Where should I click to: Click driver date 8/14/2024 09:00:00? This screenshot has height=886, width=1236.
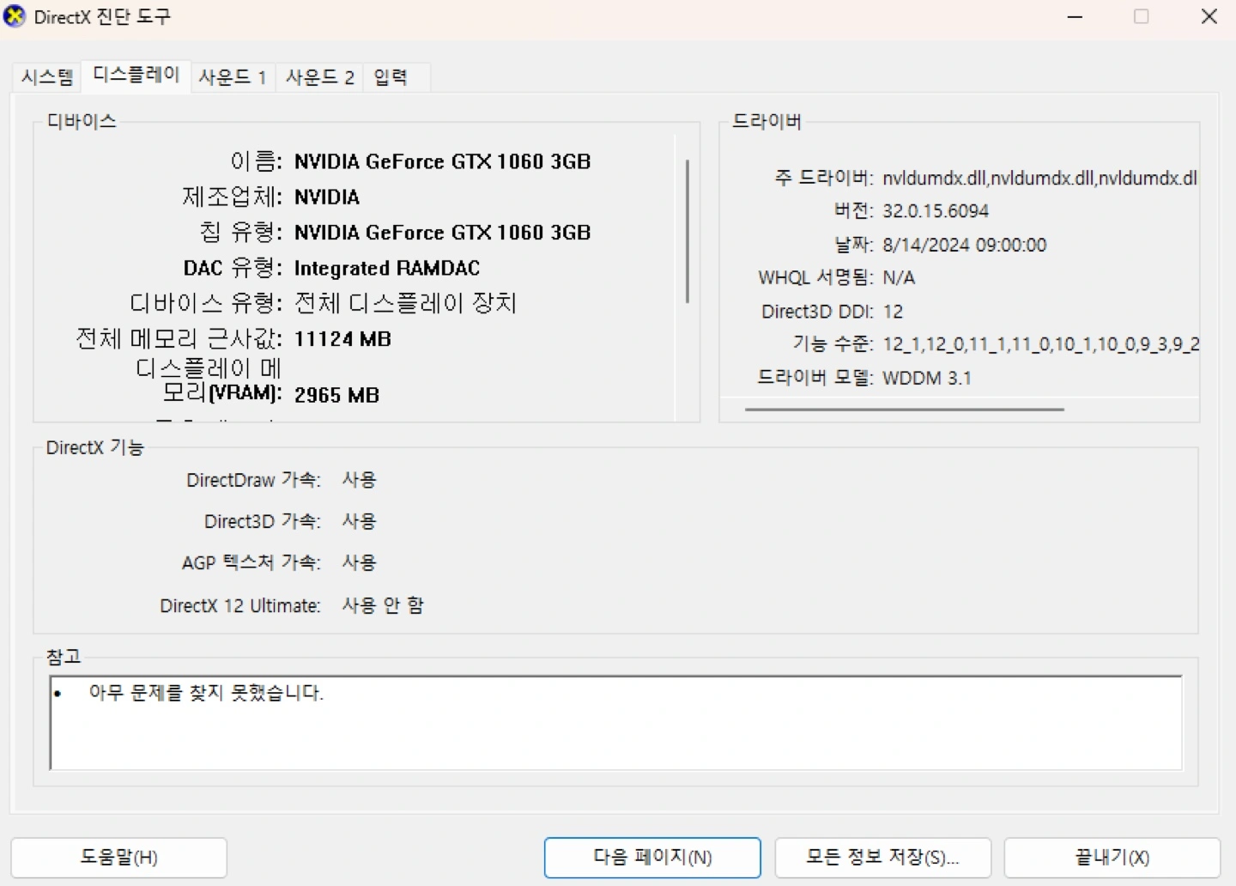965,245
